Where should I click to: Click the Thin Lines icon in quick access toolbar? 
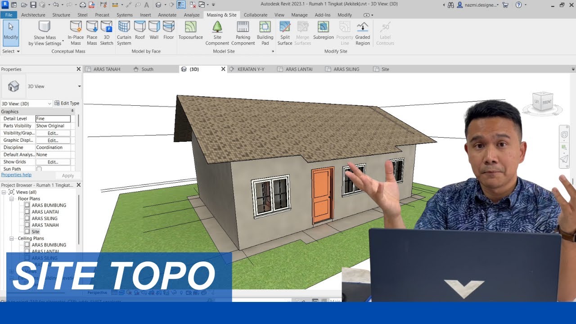pyautogui.click(x=181, y=5)
